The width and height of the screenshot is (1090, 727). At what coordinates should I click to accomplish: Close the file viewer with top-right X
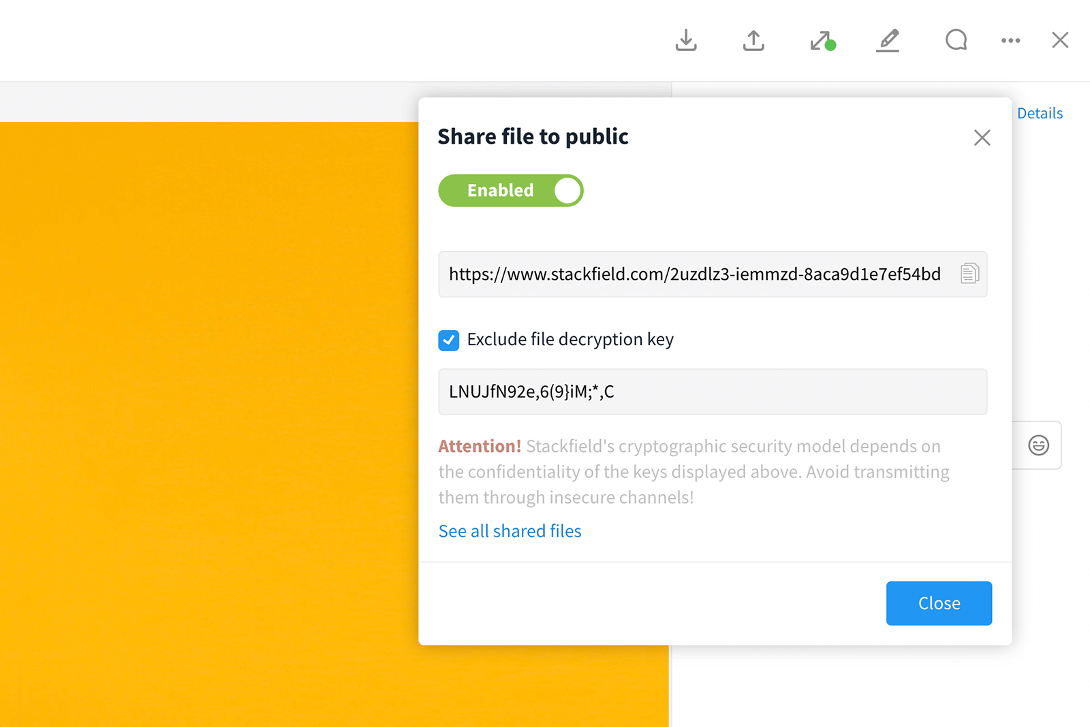(1060, 40)
